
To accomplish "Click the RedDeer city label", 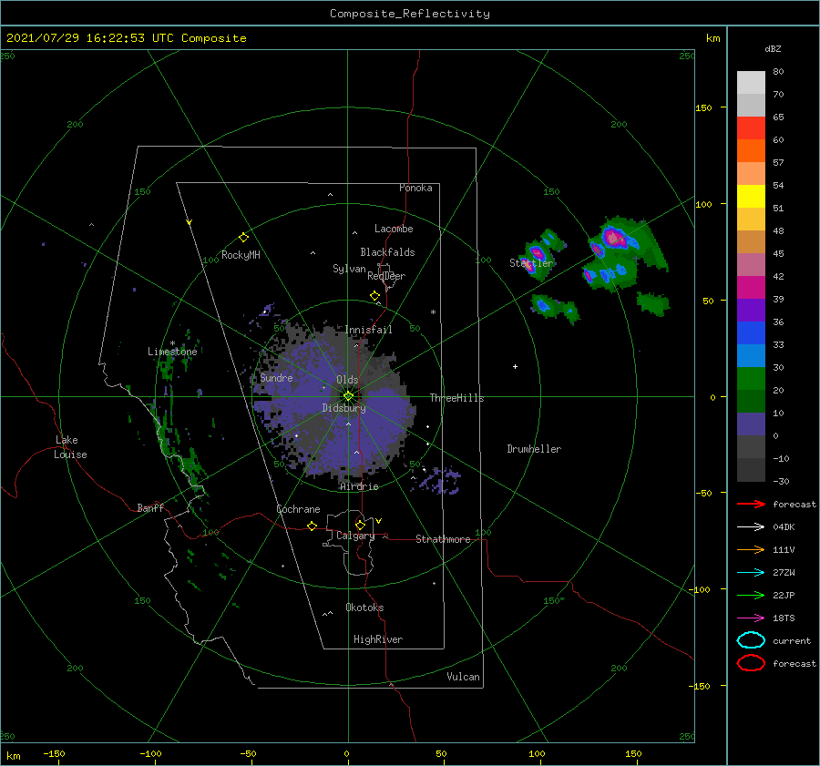I will point(386,276).
